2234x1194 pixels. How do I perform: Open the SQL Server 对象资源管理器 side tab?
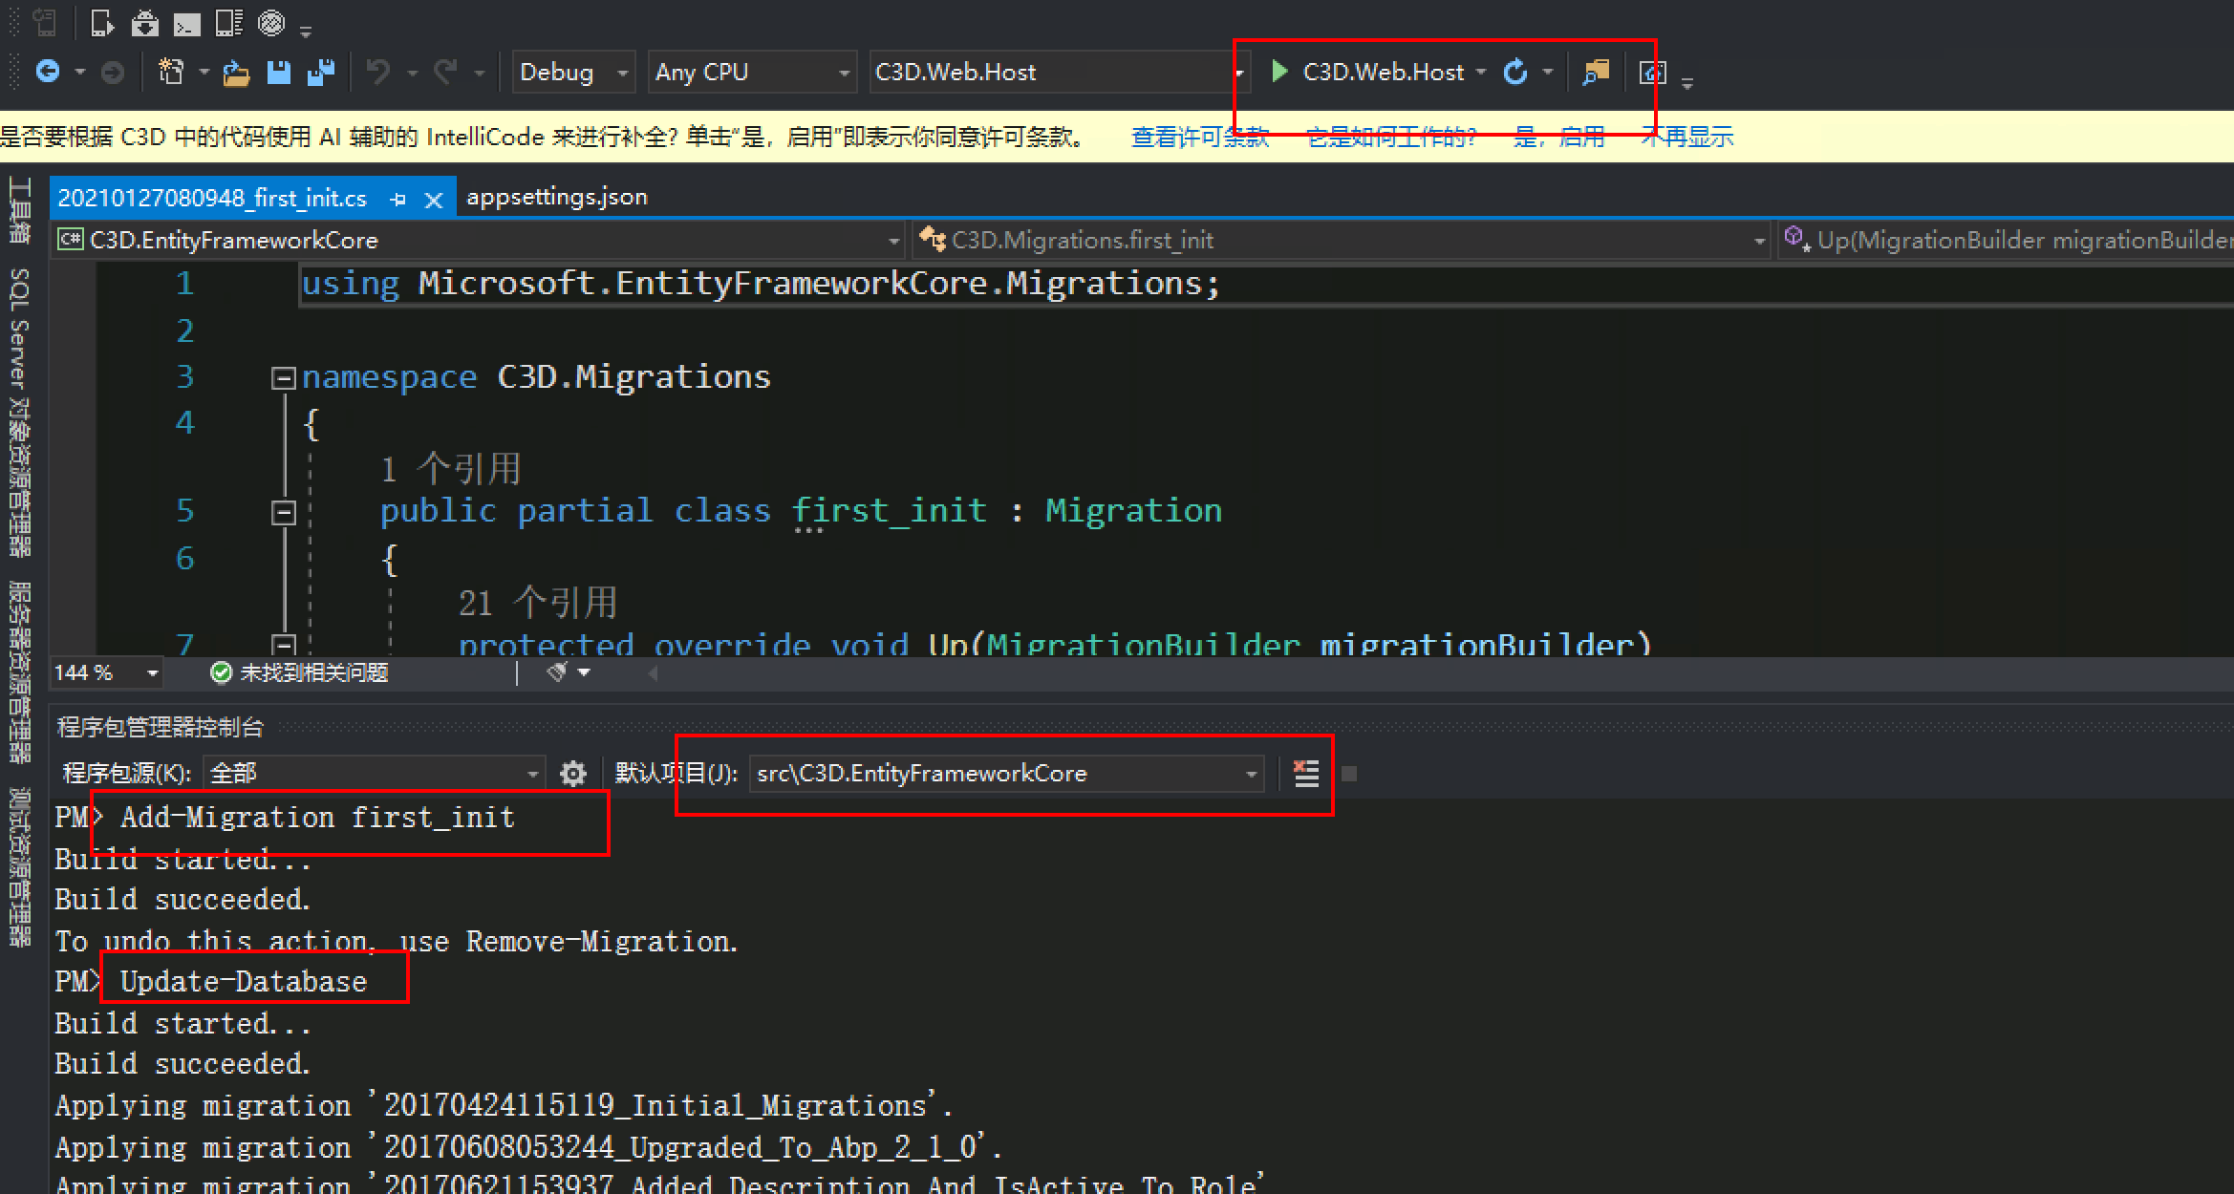[x=19, y=413]
